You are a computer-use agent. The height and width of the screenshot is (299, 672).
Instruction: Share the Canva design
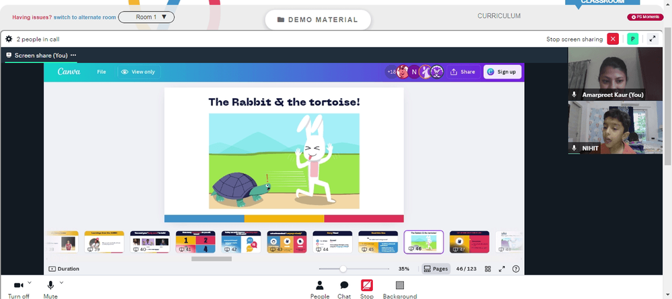[x=463, y=72]
